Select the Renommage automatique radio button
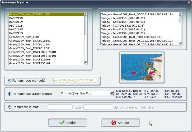 pyautogui.click(x=10, y=94)
